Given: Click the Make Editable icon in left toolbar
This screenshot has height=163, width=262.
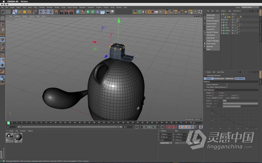Looking at the screenshot, I should 3,18.
